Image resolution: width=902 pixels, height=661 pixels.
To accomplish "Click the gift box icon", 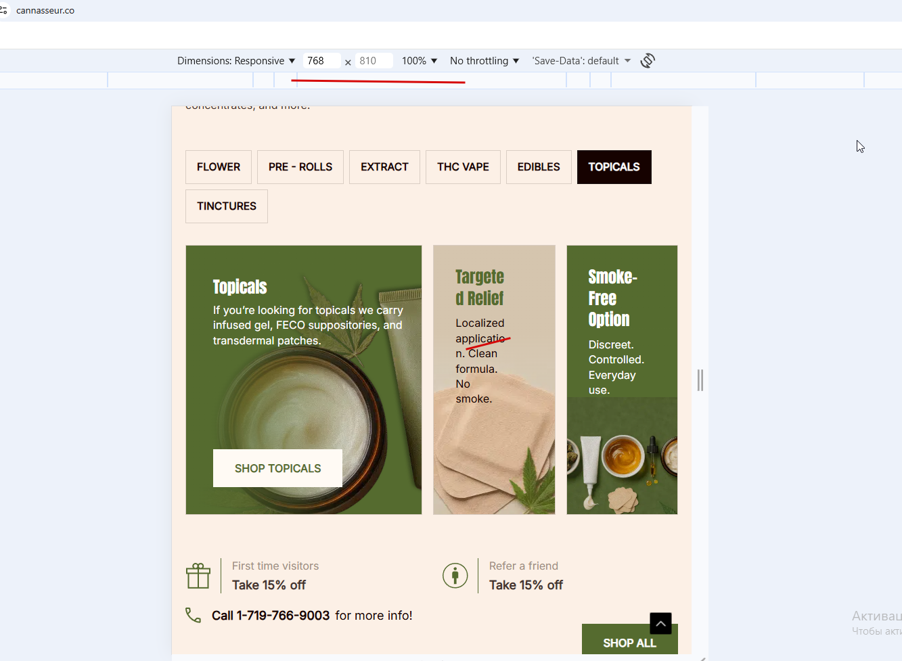I will [198, 576].
